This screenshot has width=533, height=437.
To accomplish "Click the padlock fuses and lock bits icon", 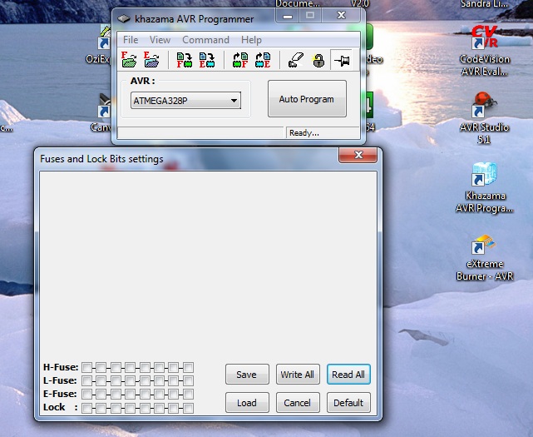I will (318, 60).
